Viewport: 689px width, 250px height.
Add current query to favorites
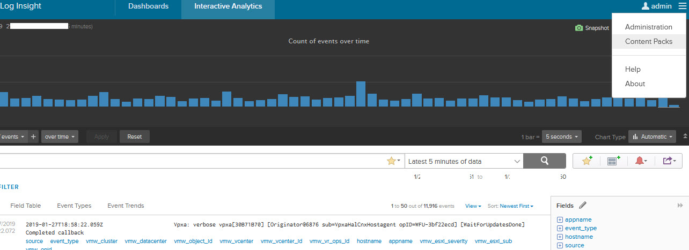tap(587, 161)
